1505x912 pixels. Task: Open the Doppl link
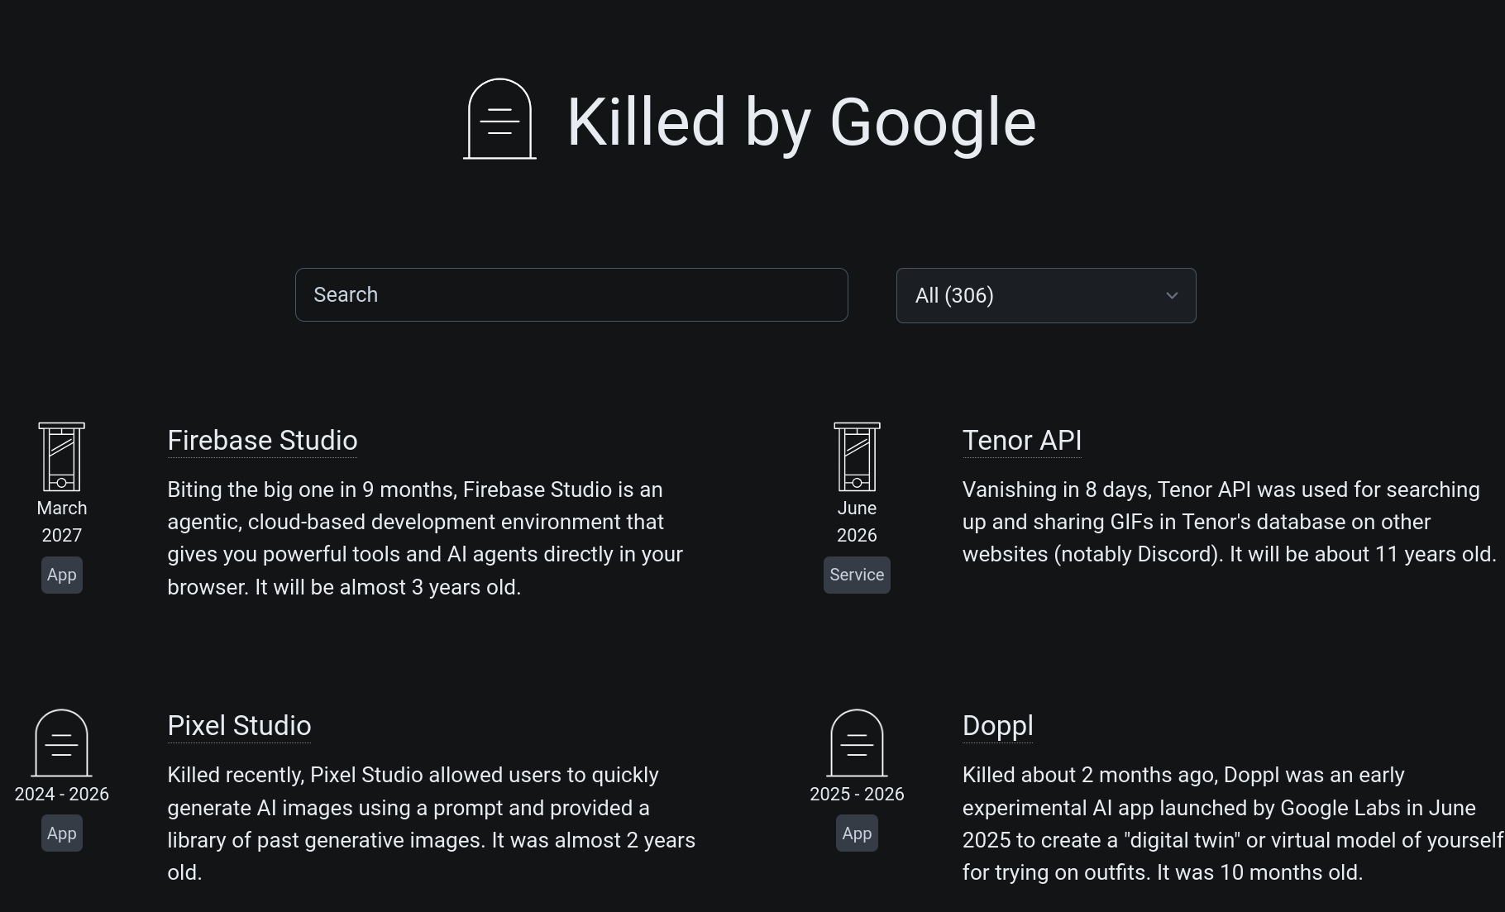click(x=998, y=726)
